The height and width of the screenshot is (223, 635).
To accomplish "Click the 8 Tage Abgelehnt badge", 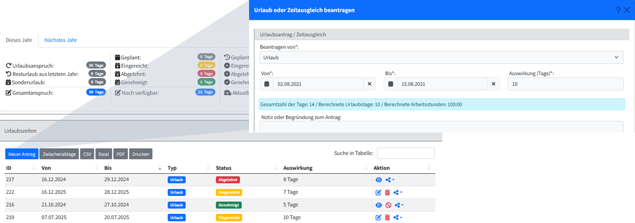I will click(206, 73).
